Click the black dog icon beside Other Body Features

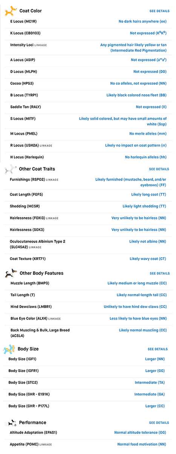tap(11, 273)
